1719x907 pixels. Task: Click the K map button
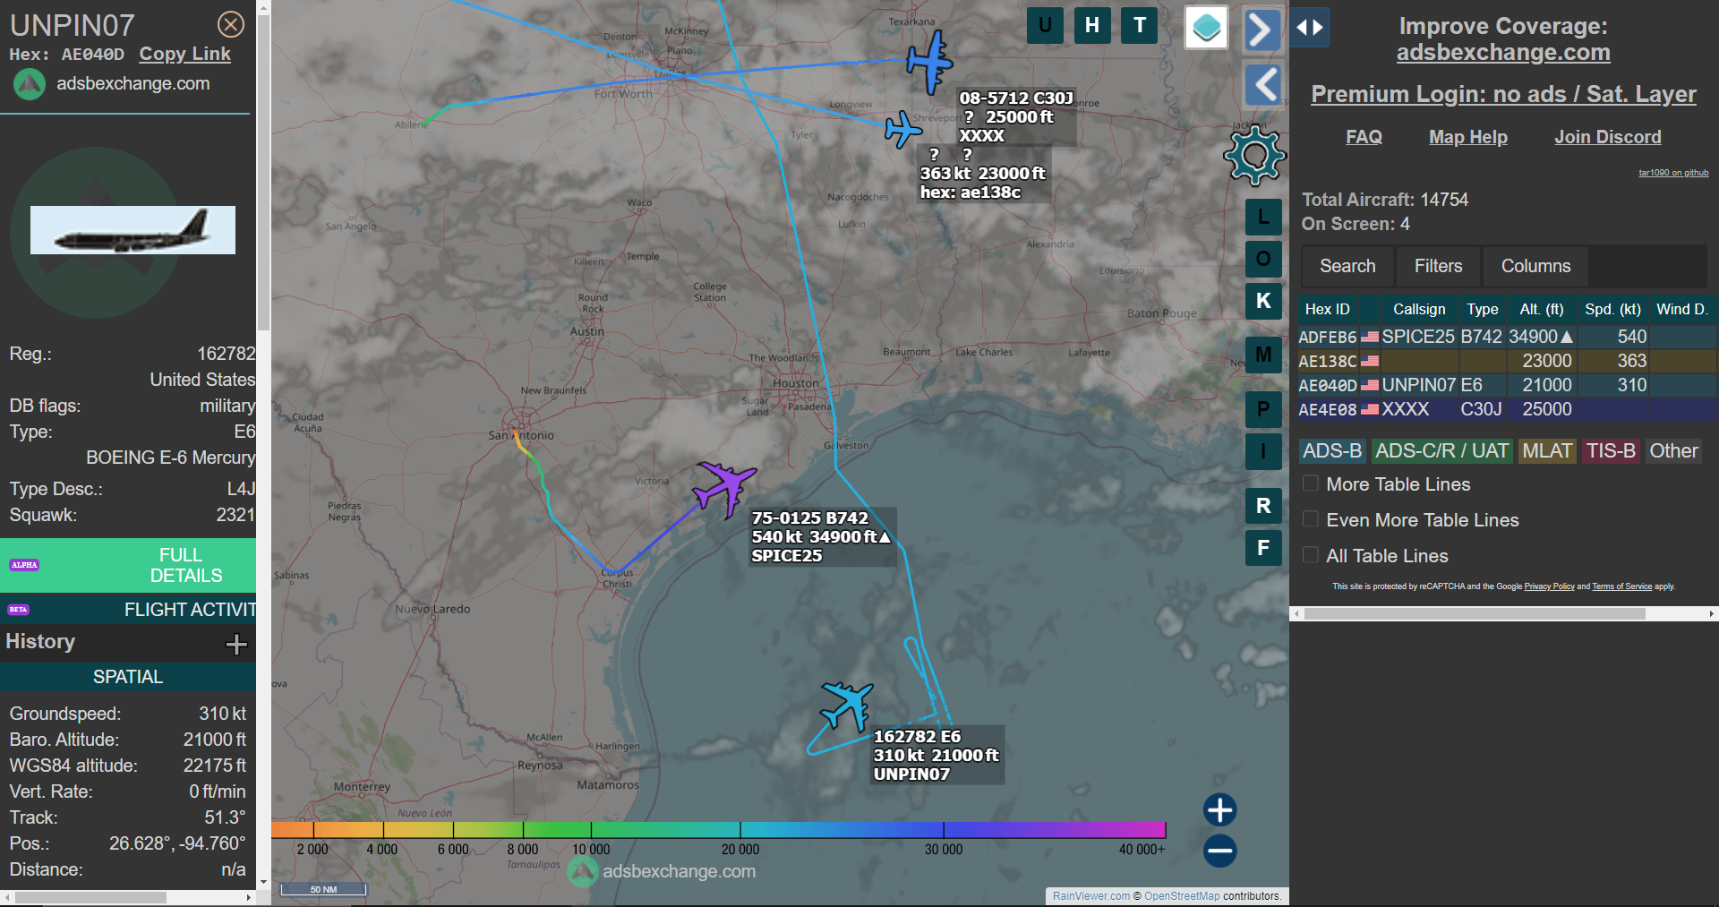(x=1263, y=301)
